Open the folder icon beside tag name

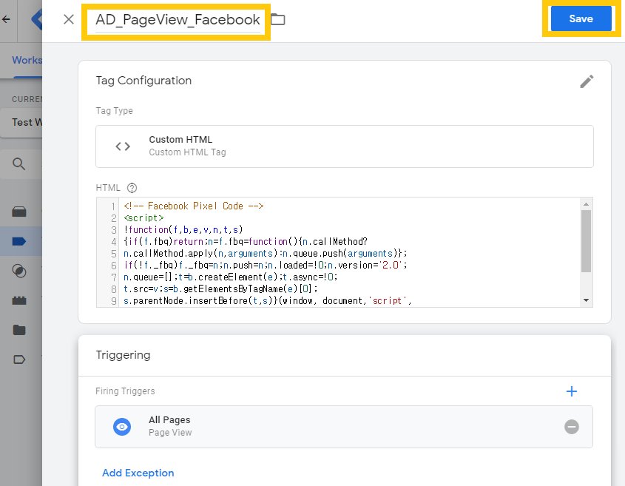278,19
